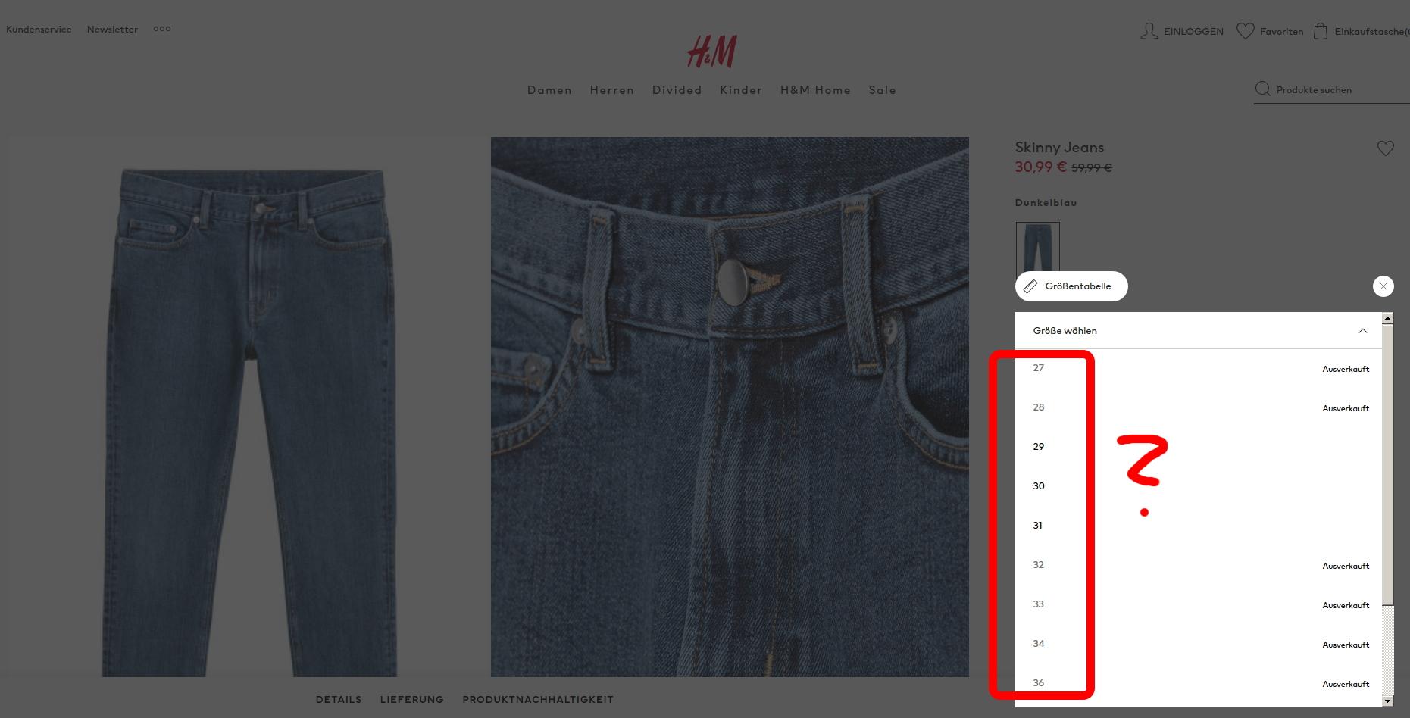Select size 29
The height and width of the screenshot is (718, 1410).
(1199, 447)
